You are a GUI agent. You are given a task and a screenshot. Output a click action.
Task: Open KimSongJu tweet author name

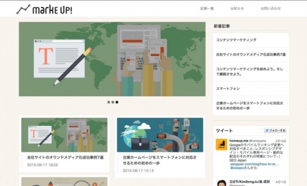[250, 182]
